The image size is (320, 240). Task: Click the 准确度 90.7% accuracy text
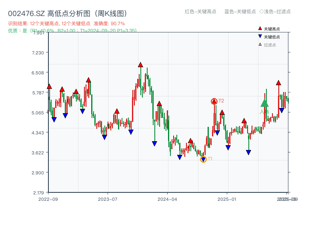[x=109, y=23]
